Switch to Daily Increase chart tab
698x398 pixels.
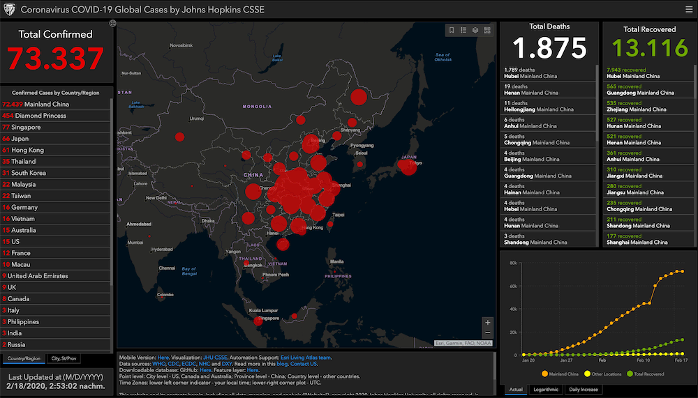click(x=583, y=390)
